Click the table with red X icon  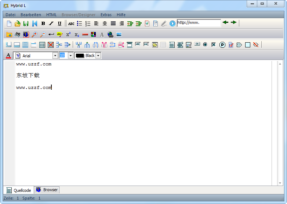click(x=51, y=45)
